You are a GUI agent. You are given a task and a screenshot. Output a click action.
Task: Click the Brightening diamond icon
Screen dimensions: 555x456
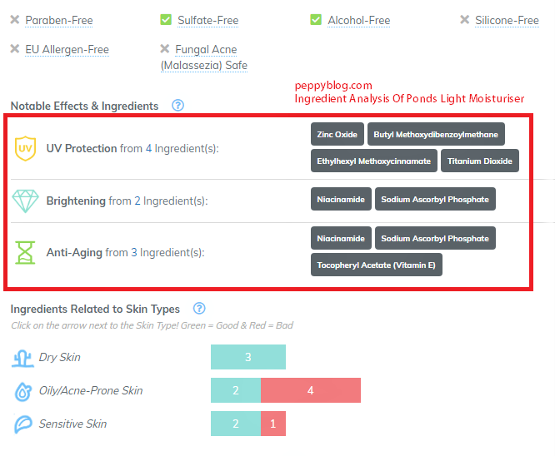(x=25, y=201)
